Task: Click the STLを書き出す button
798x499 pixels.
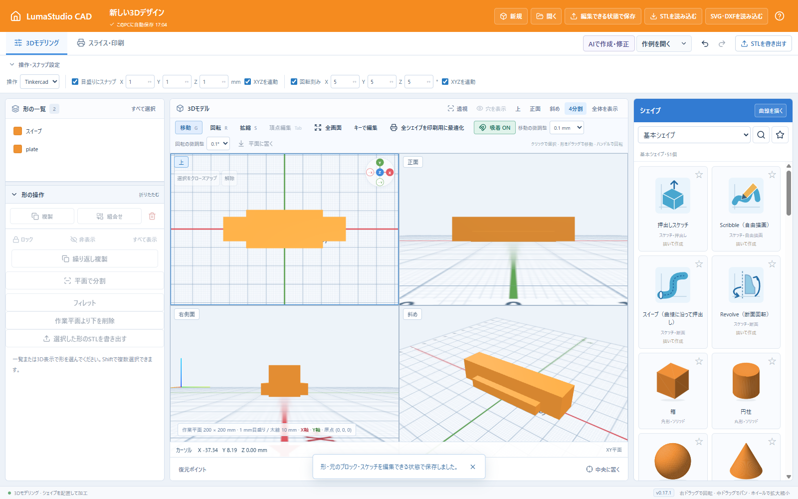Action: click(764, 44)
